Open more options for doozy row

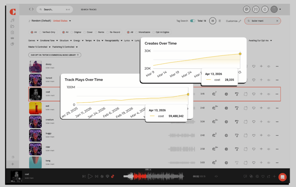[x=277, y=66]
